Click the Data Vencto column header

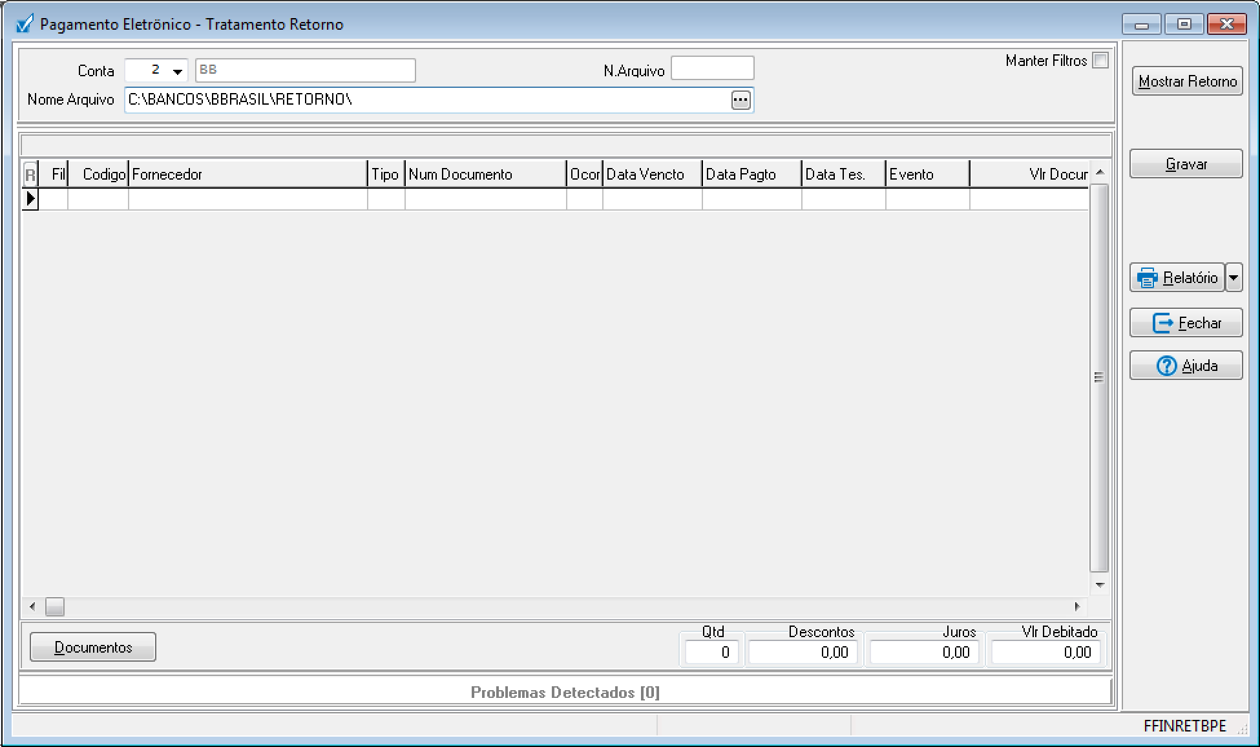point(651,174)
